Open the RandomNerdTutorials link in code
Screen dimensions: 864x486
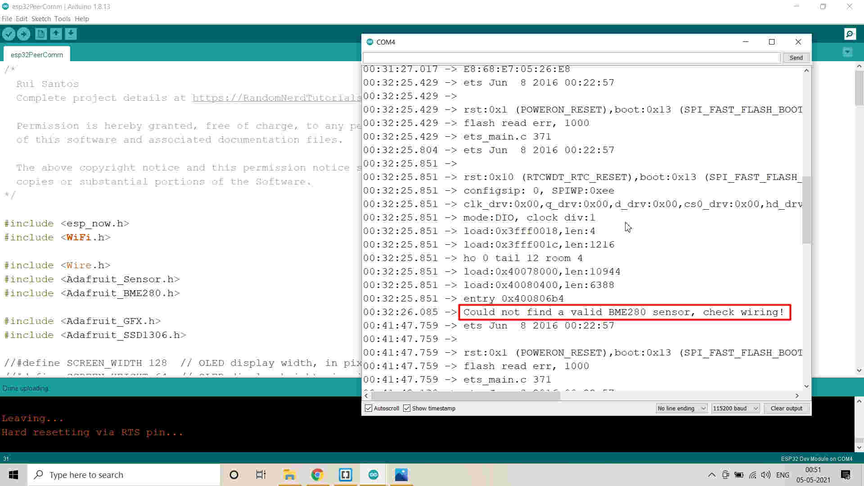point(277,98)
